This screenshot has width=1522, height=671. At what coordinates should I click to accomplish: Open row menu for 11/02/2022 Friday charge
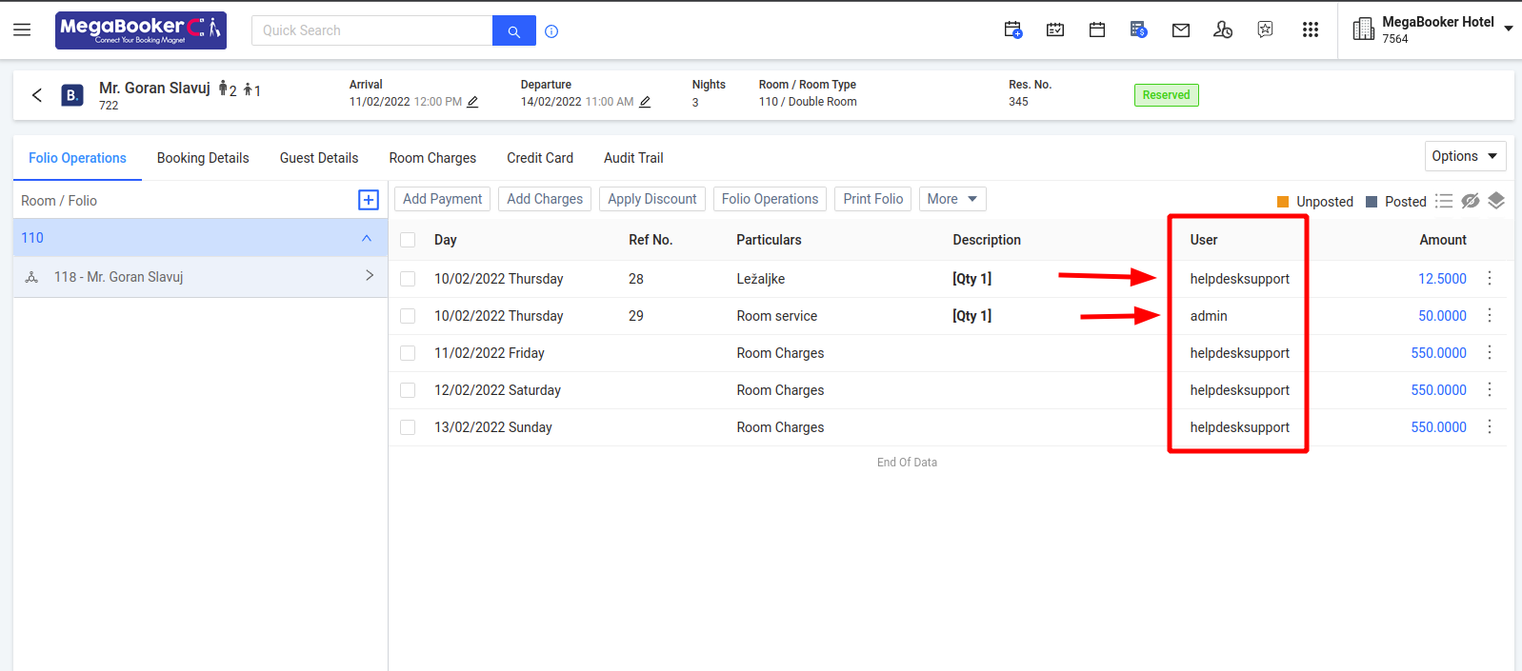[1490, 353]
